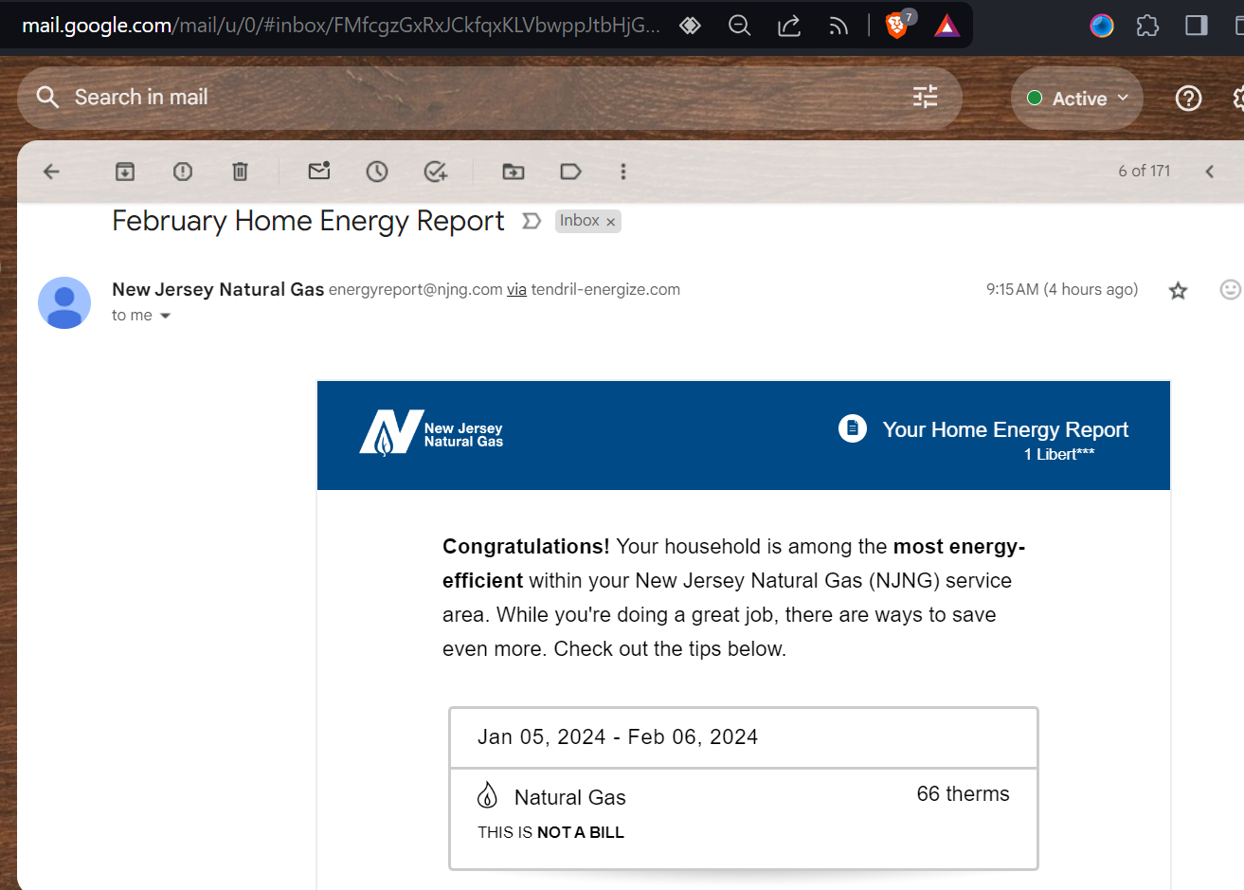Click the date range Jan 05 - Feb 06, 2024

[618, 737]
